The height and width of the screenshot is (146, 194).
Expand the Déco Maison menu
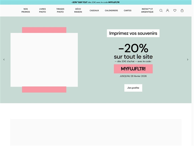click(78, 10)
